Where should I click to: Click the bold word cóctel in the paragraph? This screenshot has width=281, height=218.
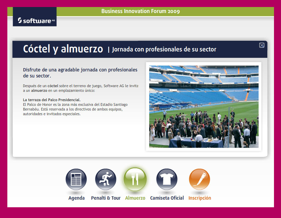(53, 86)
